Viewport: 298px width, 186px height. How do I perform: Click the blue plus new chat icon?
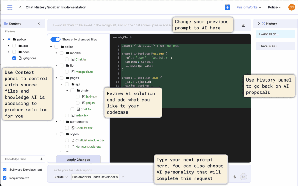[227, 7]
